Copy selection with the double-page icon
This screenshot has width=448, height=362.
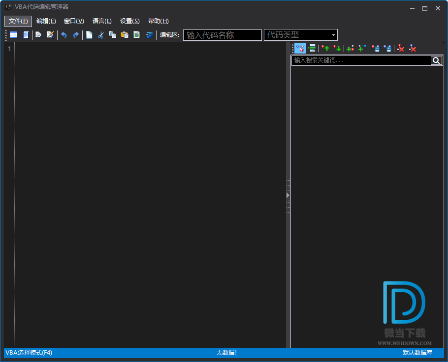pyautogui.click(x=113, y=35)
